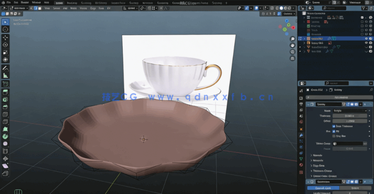Viewport: 374px width, 194px height.
Task: Open the File menu
Action: click(9, 3)
